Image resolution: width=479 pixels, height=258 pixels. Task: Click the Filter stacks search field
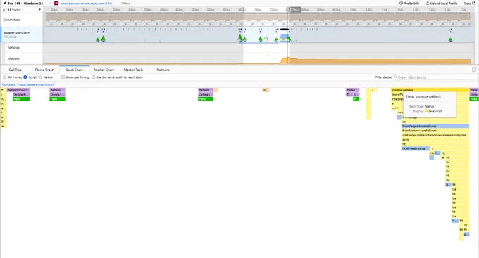click(x=435, y=77)
